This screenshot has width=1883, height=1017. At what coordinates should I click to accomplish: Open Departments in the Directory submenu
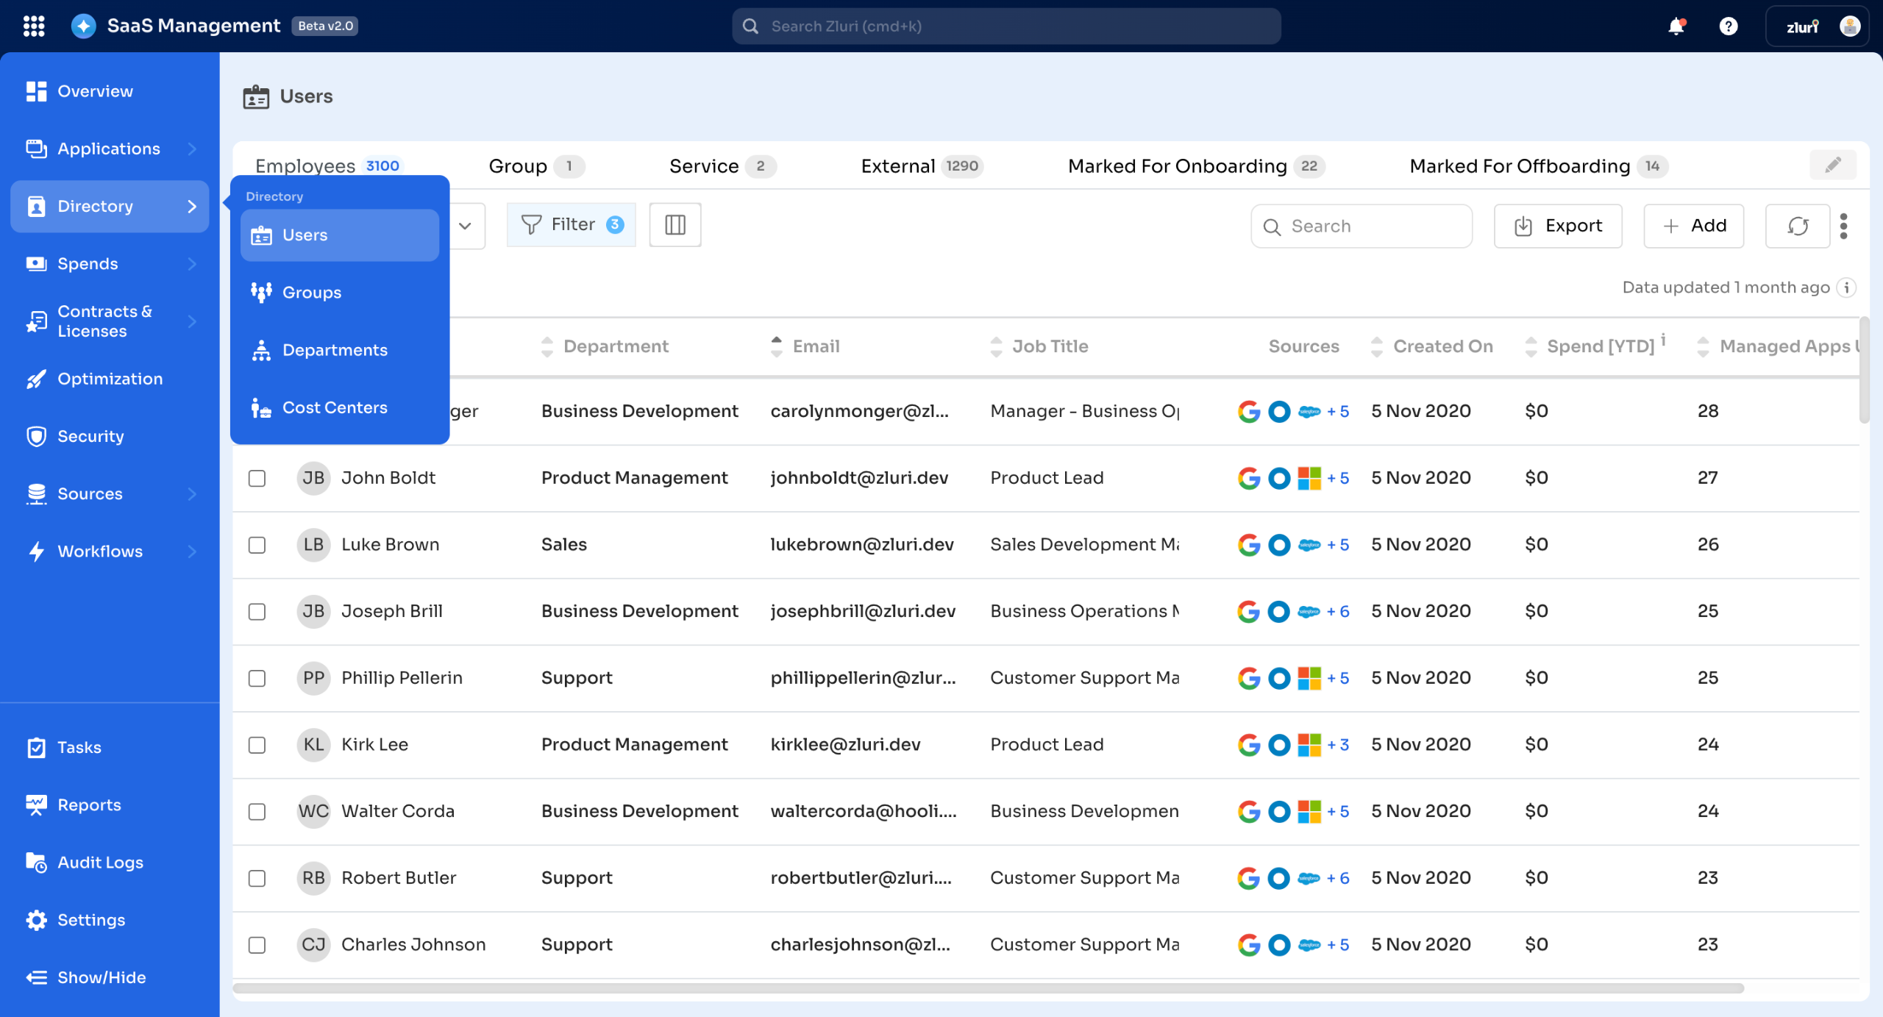tap(335, 350)
